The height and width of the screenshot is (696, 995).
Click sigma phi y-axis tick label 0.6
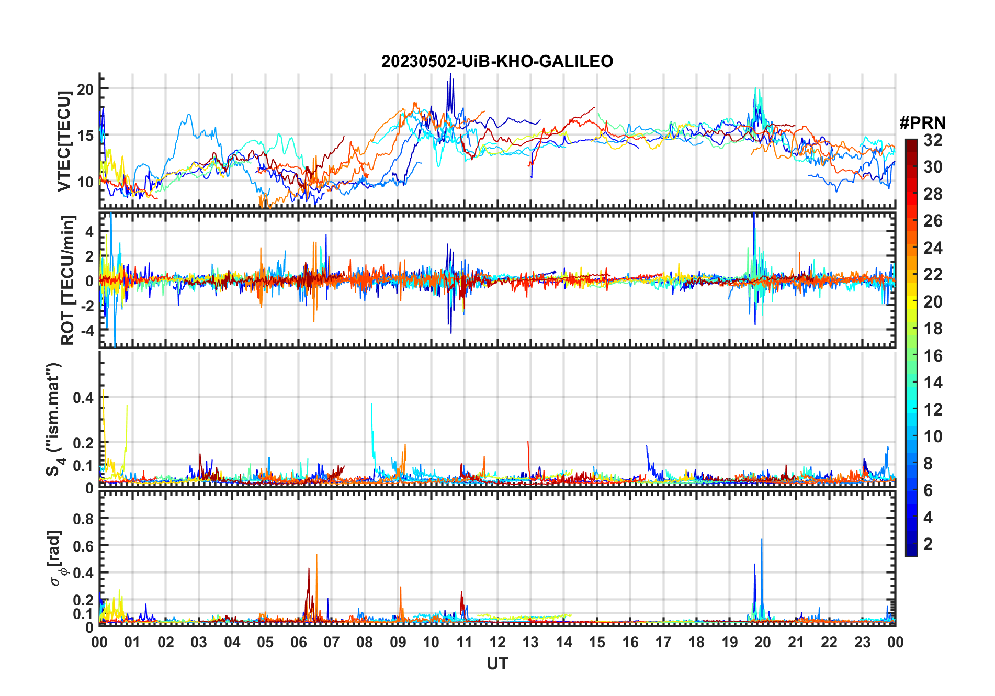click(83, 546)
